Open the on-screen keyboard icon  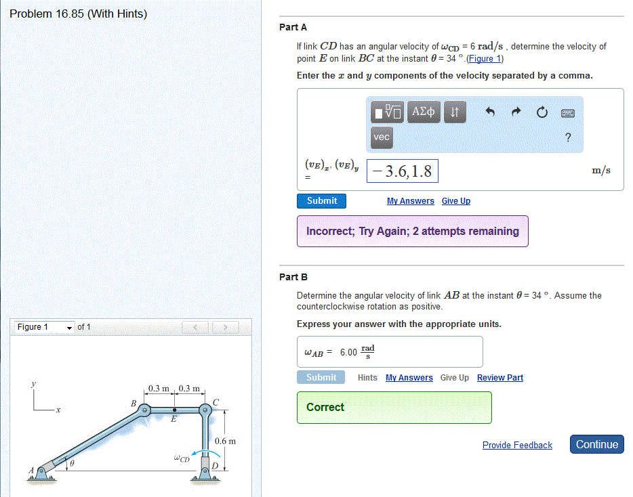click(567, 112)
